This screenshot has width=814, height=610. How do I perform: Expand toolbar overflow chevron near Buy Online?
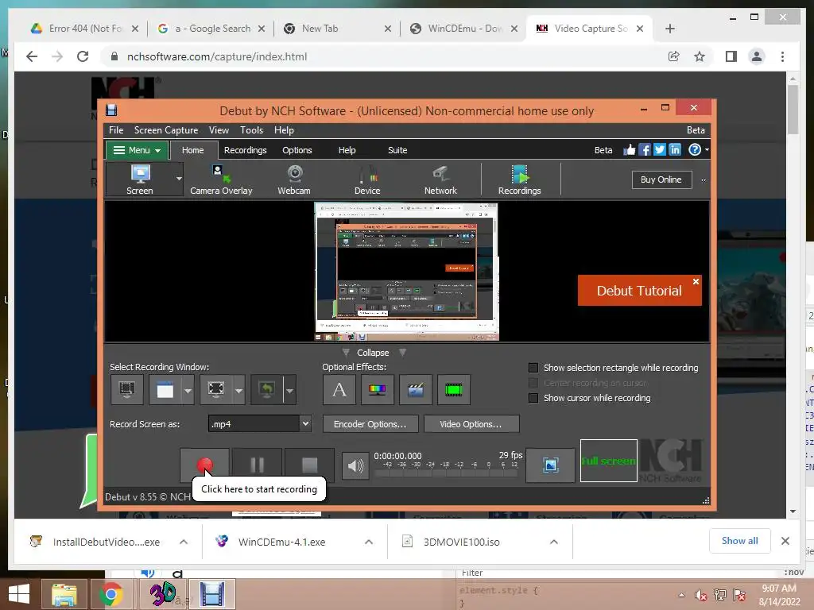(704, 180)
